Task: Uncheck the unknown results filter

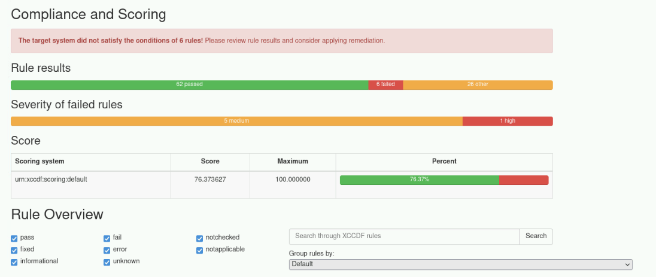Action: tap(107, 261)
